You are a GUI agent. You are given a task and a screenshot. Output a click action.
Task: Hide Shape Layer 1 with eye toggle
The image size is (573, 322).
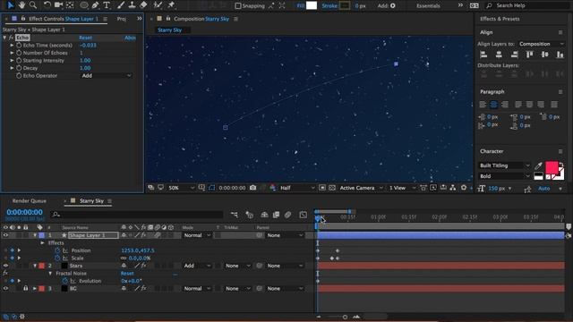tap(5, 235)
